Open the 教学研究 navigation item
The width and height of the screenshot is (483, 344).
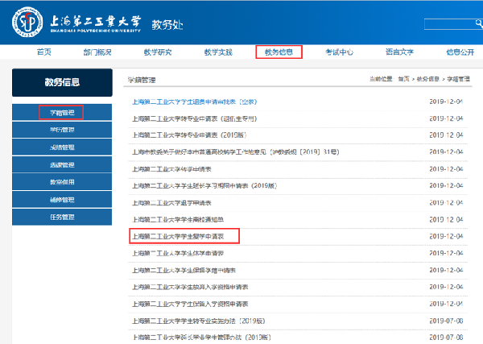coord(158,52)
